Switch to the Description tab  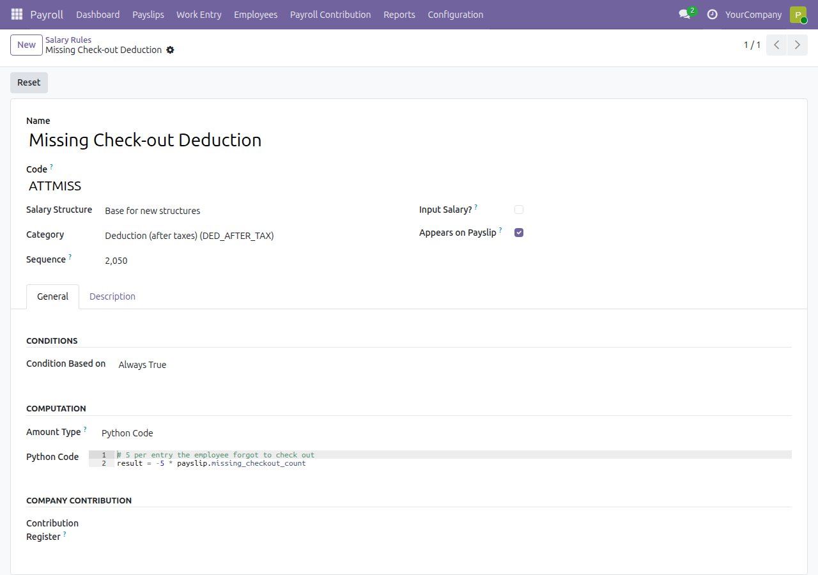coord(112,296)
